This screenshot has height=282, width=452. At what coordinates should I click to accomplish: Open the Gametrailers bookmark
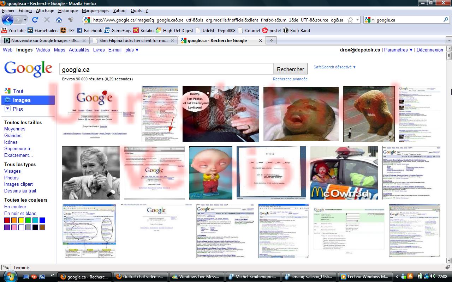tap(43, 30)
